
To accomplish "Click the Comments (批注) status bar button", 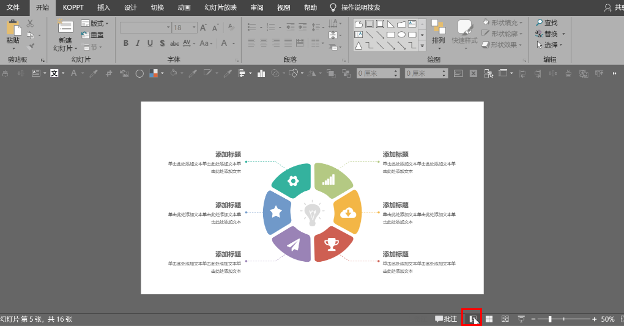I will tap(446, 319).
